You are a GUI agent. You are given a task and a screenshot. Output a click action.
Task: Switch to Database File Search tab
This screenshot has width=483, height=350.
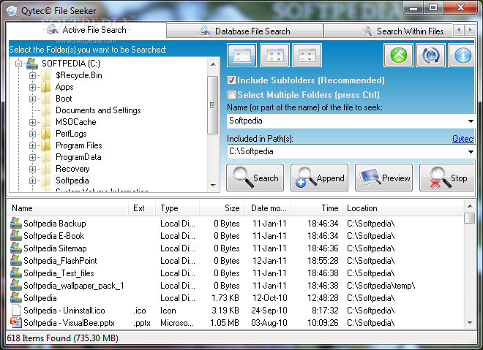(x=244, y=31)
